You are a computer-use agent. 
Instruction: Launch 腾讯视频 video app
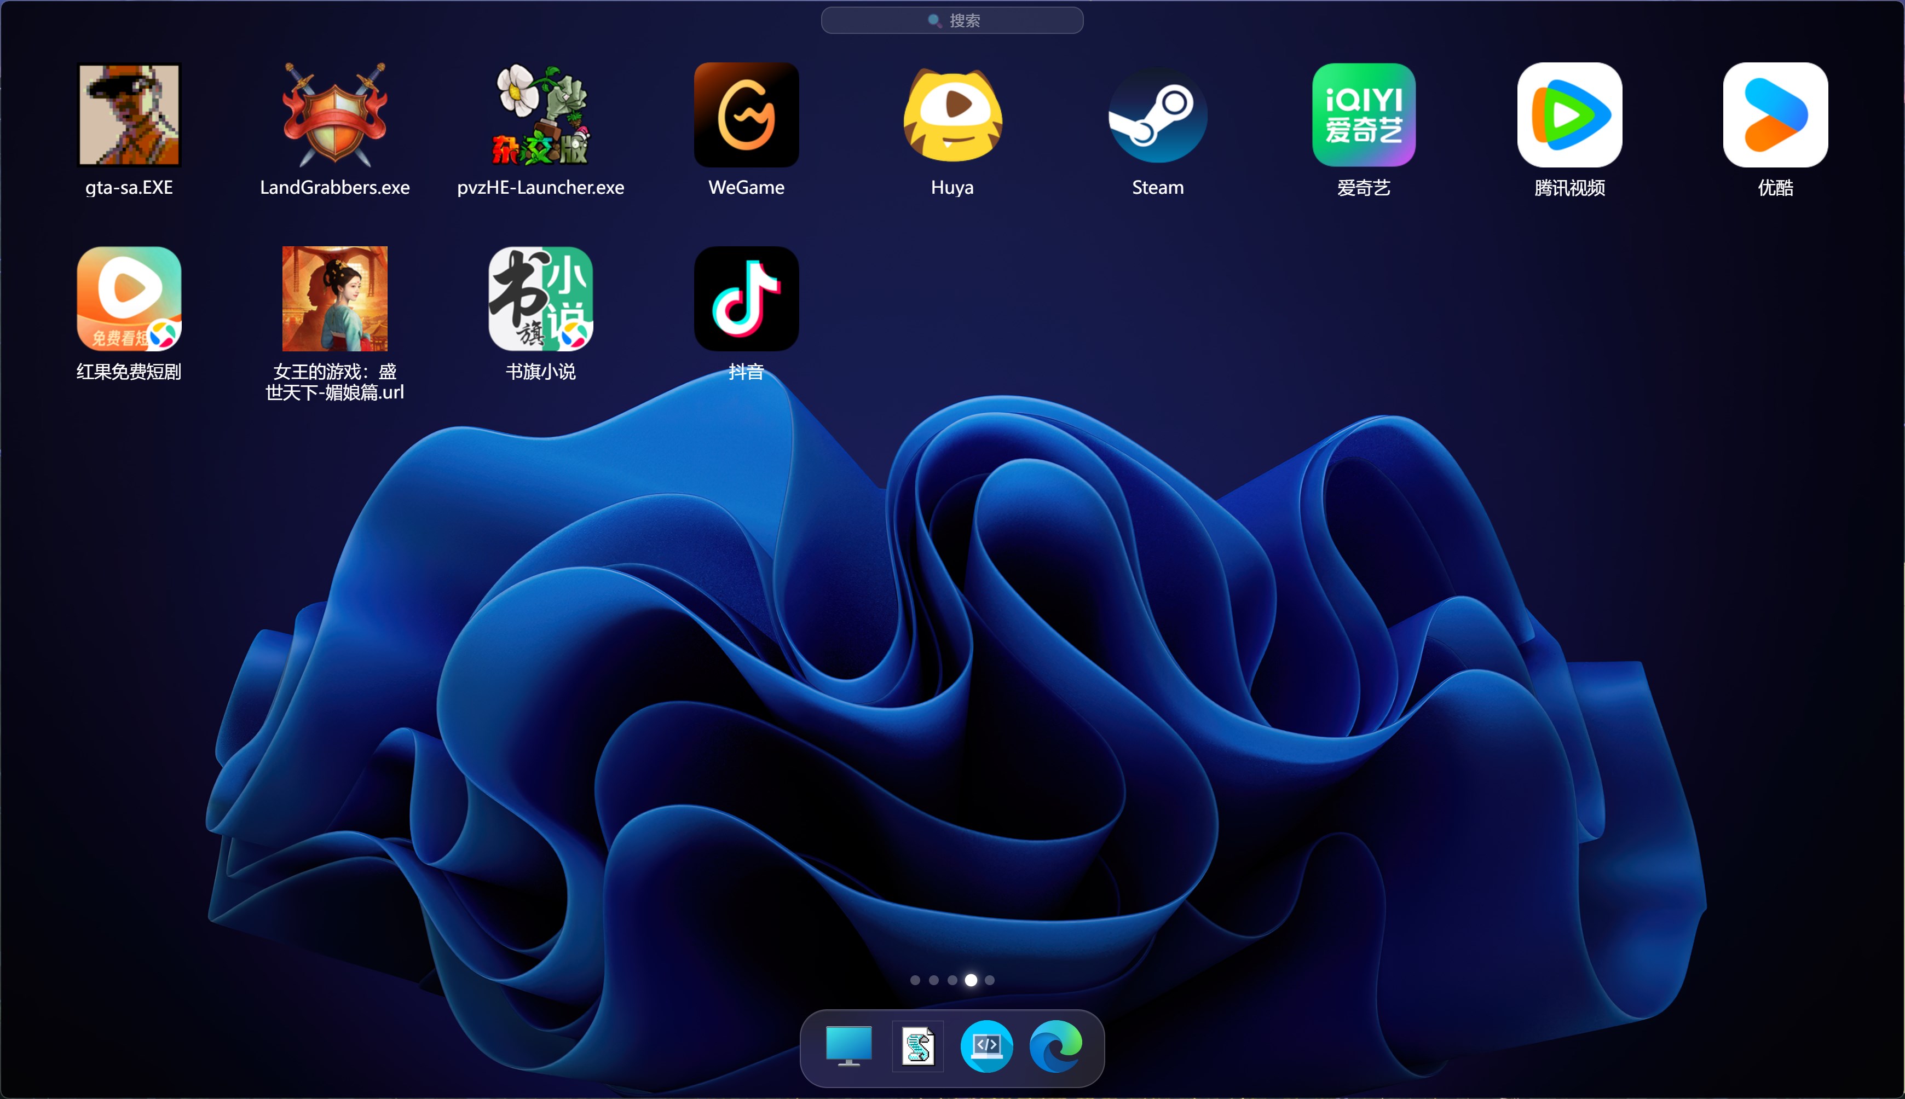1570,115
